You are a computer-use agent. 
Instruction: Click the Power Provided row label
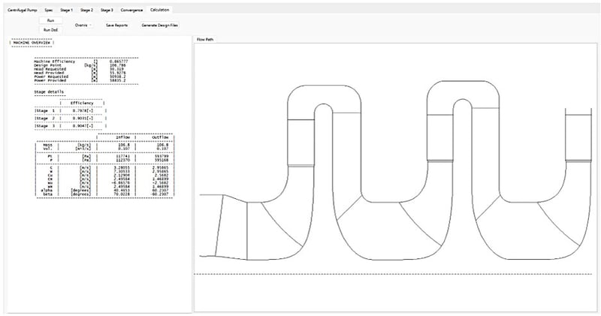(x=50, y=80)
